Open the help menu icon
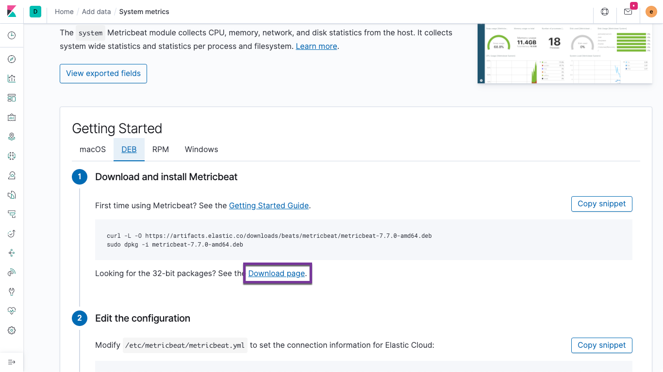Viewport: 663px width, 372px height. coord(605,12)
